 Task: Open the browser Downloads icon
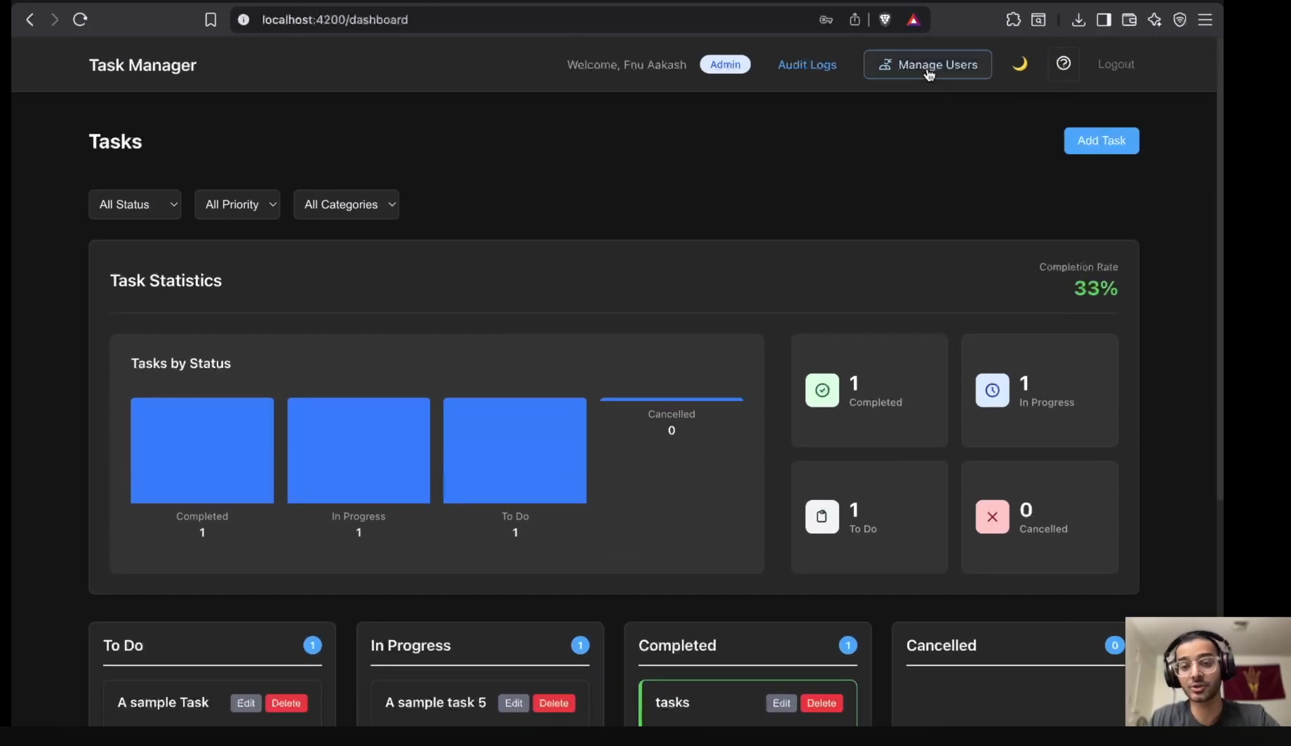tap(1078, 20)
